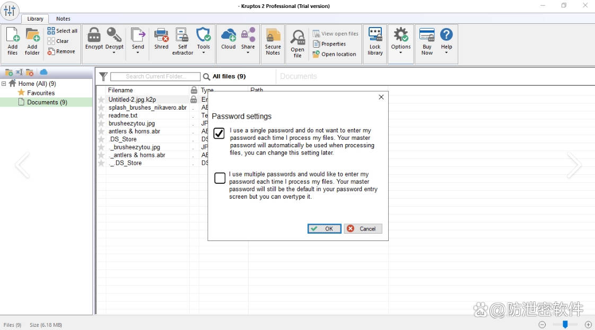
Task: Click the filter funnel icon
Action: click(x=103, y=76)
